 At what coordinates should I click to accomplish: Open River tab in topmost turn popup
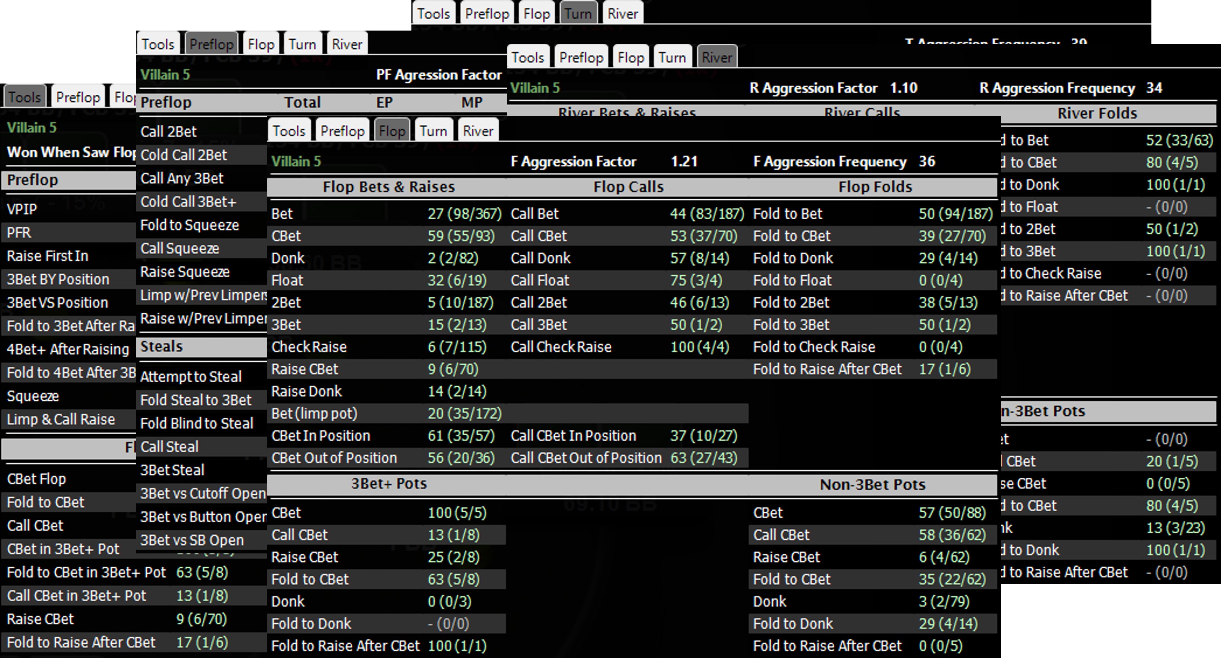[x=622, y=13]
